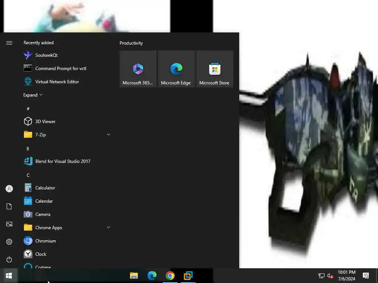The height and width of the screenshot is (283, 378).
Task: Click the Windows Start button
Action: click(9, 276)
